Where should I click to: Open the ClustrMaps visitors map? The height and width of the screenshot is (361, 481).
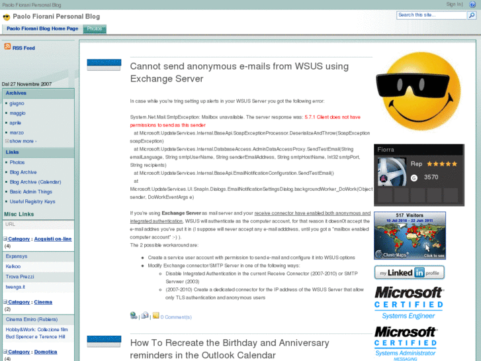point(410,235)
